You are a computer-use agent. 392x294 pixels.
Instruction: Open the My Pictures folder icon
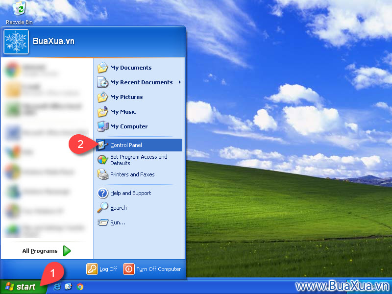point(102,97)
